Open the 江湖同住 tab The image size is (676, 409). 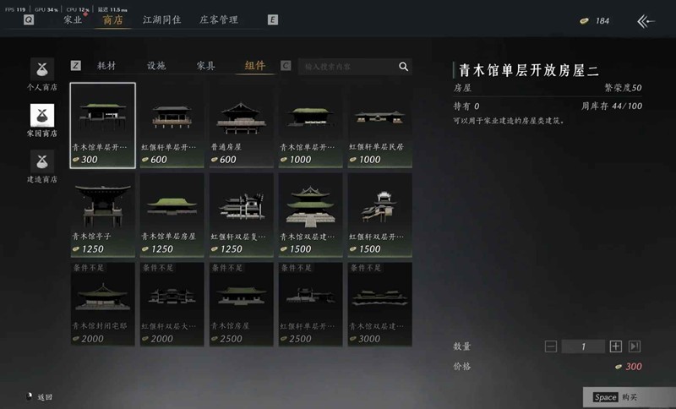(161, 19)
